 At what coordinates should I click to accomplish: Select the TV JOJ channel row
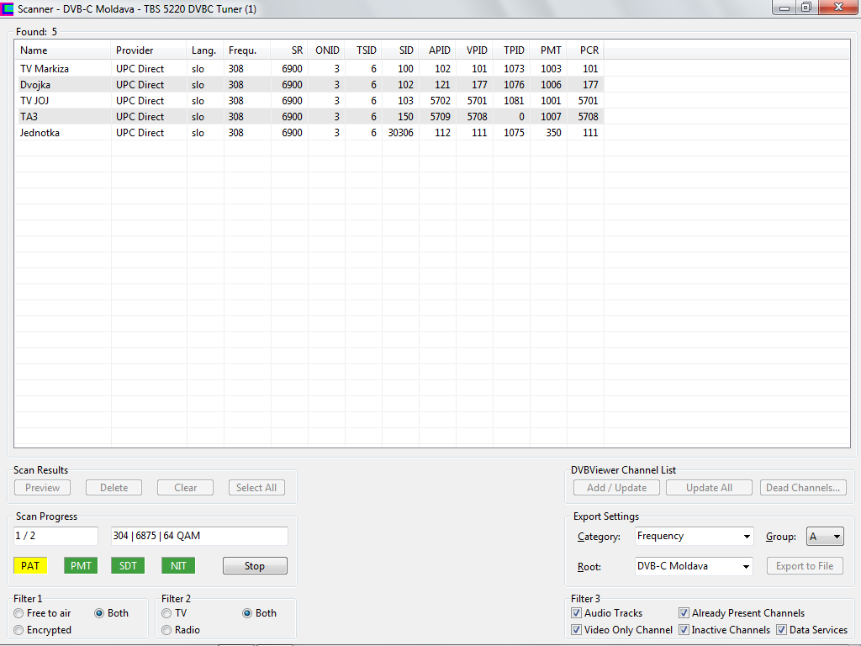click(x=309, y=101)
